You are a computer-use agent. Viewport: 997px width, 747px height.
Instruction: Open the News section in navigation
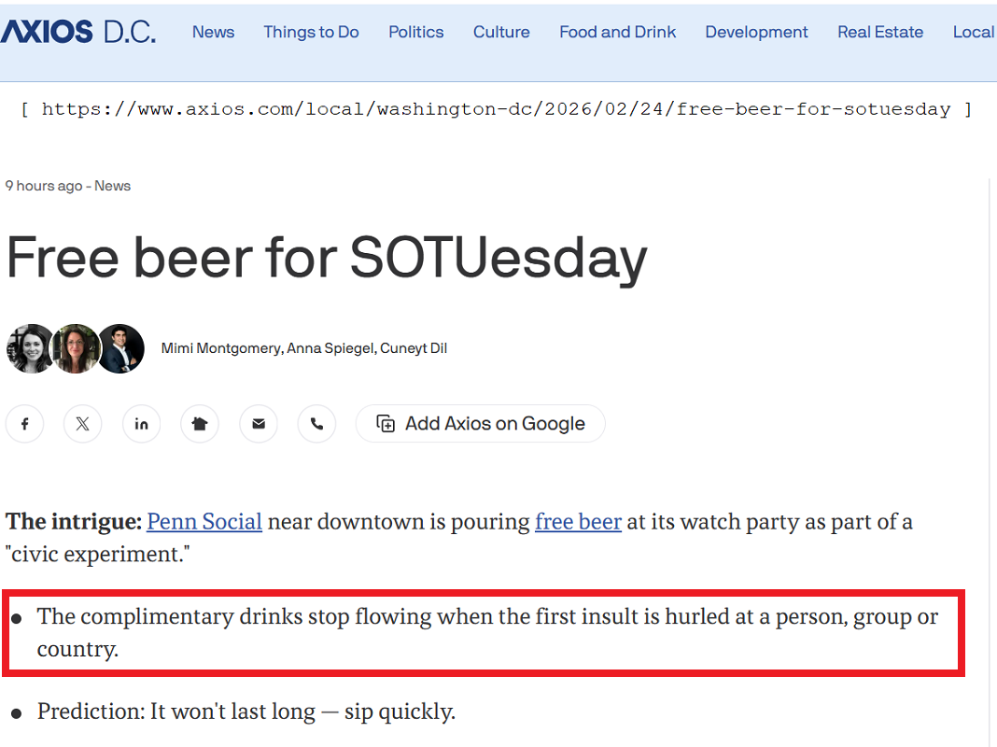pyautogui.click(x=213, y=32)
